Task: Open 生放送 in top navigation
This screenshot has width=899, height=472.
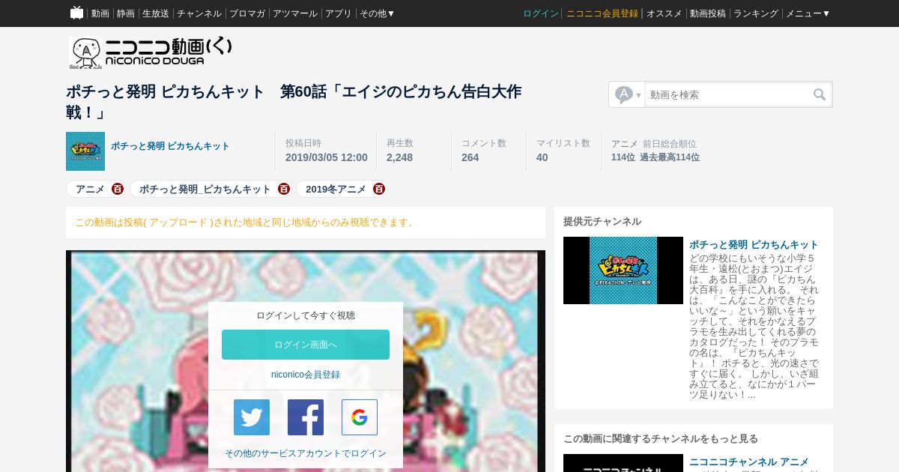Action: pos(156,13)
